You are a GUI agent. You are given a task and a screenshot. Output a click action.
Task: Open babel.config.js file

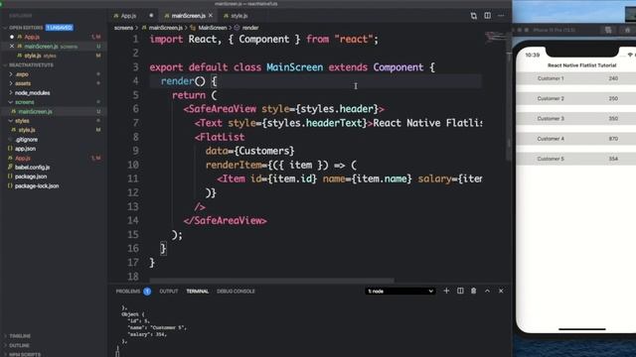32,168
